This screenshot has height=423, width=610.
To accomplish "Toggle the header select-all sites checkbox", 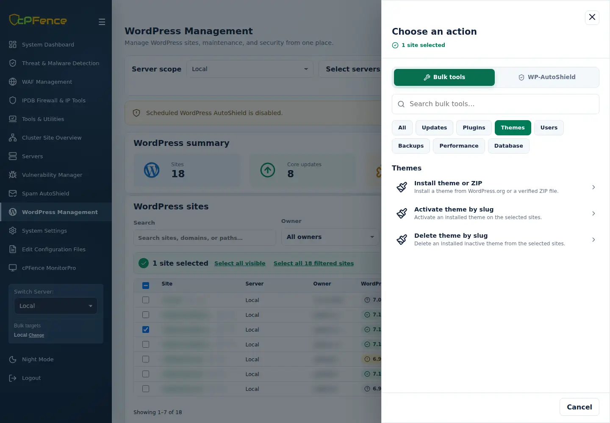I will pyautogui.click(x=146, y=285).
